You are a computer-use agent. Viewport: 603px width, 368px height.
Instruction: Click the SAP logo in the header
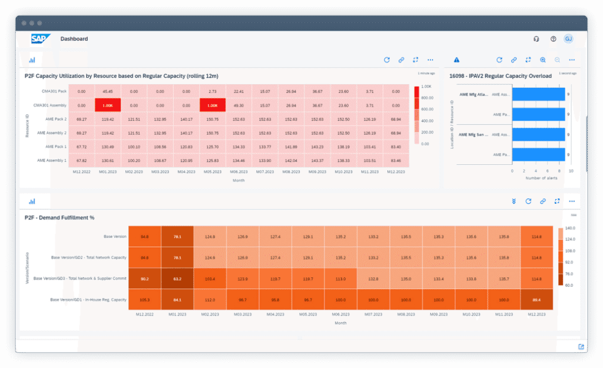(x=41, y=39)
